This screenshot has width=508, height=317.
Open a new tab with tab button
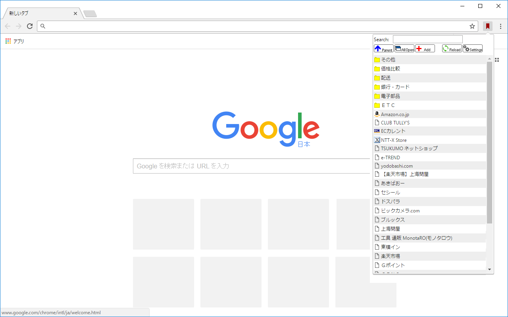[x=90, y=14]
